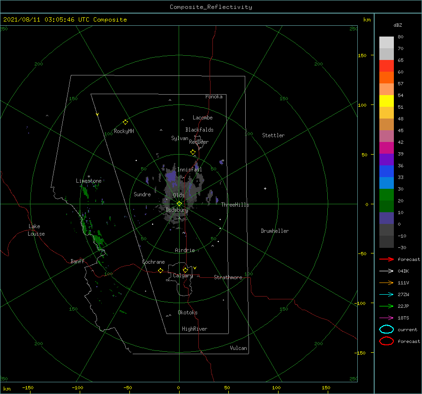Click the ThreeHills city label
Image resolution: width=422 pixels, height=394 pixels.
coord(235,205)
